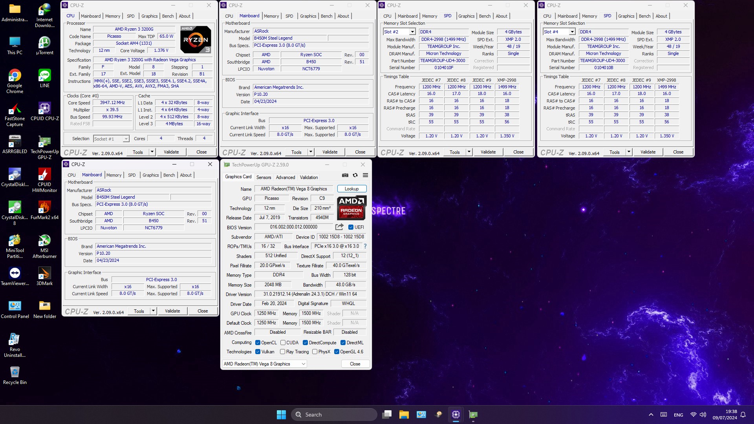Toggle DirectCompute checkbox

[305, 343]
